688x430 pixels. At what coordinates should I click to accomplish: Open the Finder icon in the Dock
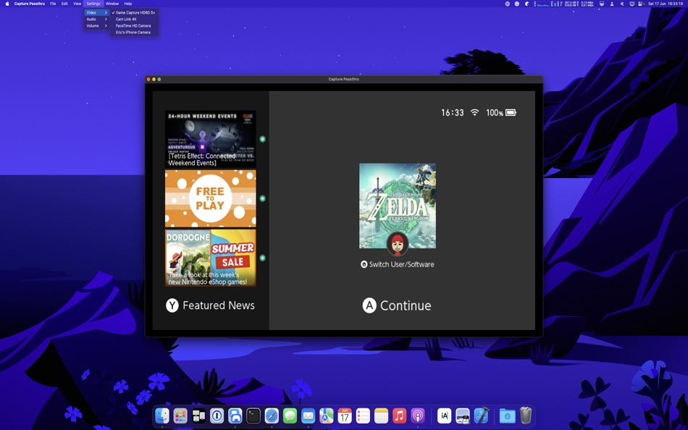click(162, 415)
